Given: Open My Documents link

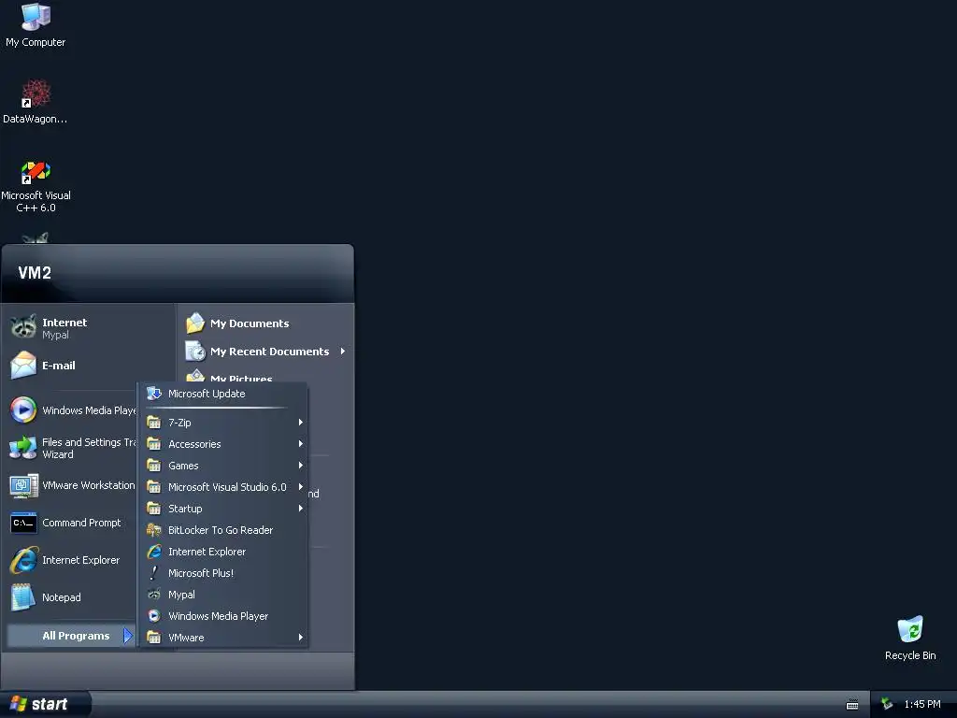Looking at the screenshot, I should click(264, 323).
